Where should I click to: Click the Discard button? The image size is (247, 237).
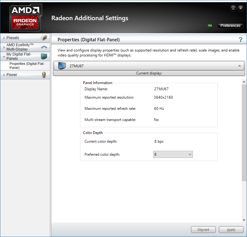pyautogui.click(x=203, y=230)
